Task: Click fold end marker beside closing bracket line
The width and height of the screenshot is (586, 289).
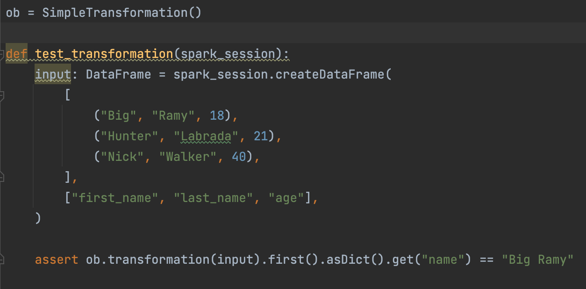Action: point(2,177)
